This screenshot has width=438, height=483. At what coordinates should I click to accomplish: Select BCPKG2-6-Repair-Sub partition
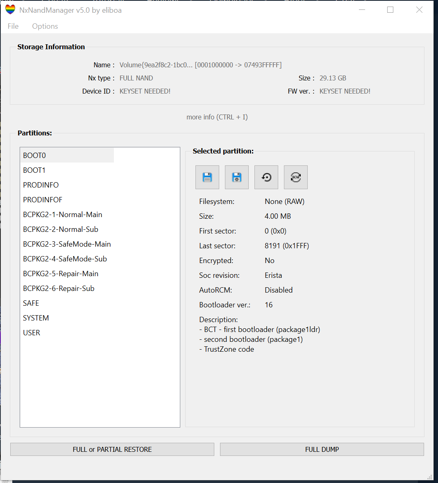click(67, 288)
